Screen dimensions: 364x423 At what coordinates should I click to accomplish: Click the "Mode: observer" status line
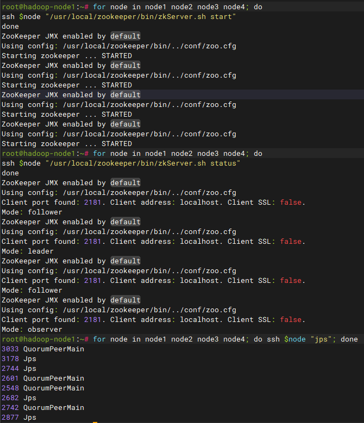(x=32, y=330)
